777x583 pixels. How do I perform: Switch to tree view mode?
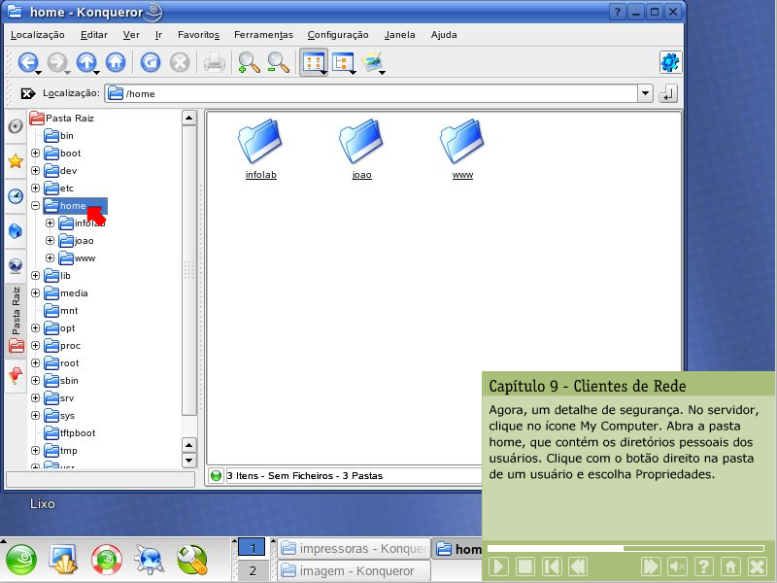[x=343, y=62]
